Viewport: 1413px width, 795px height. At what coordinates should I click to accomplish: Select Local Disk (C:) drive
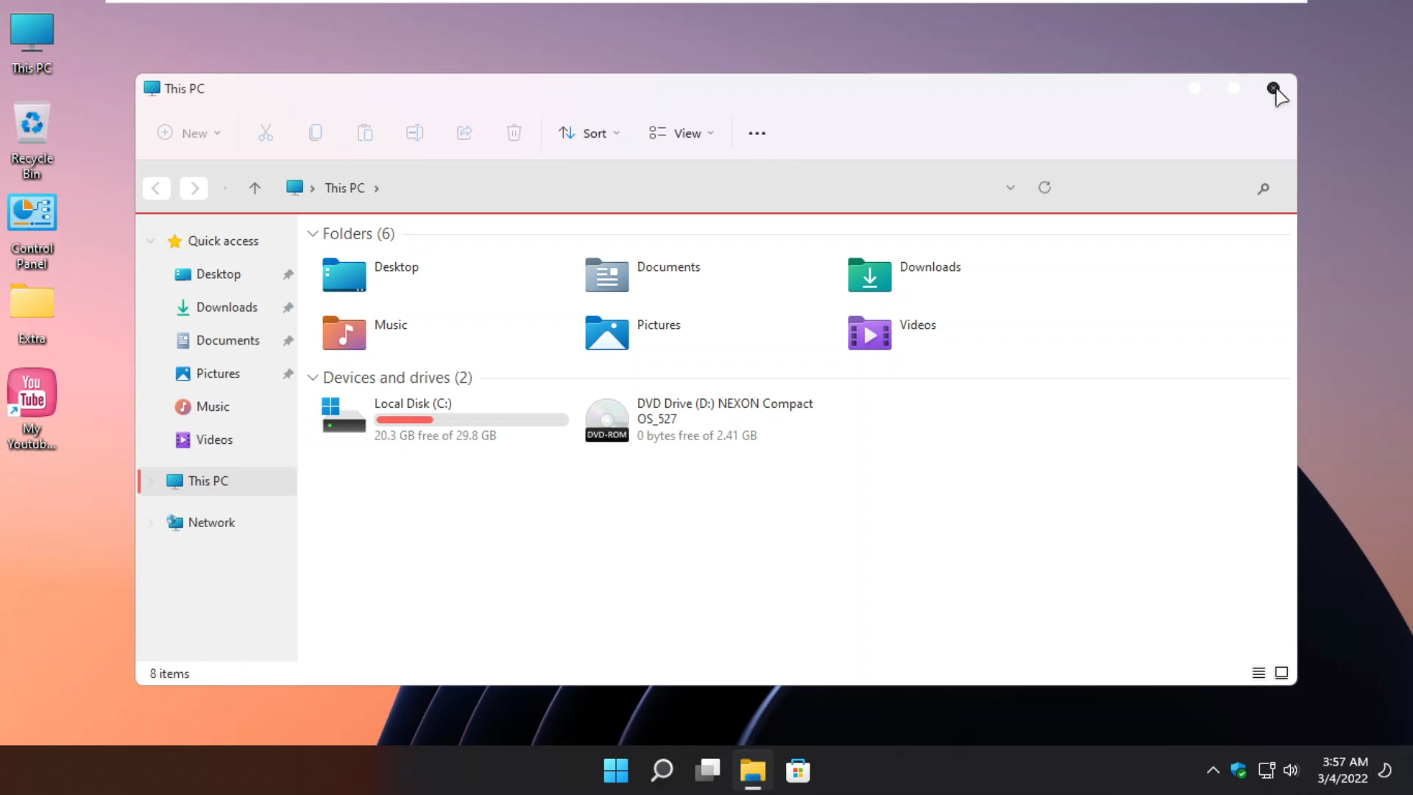[445, 419]
